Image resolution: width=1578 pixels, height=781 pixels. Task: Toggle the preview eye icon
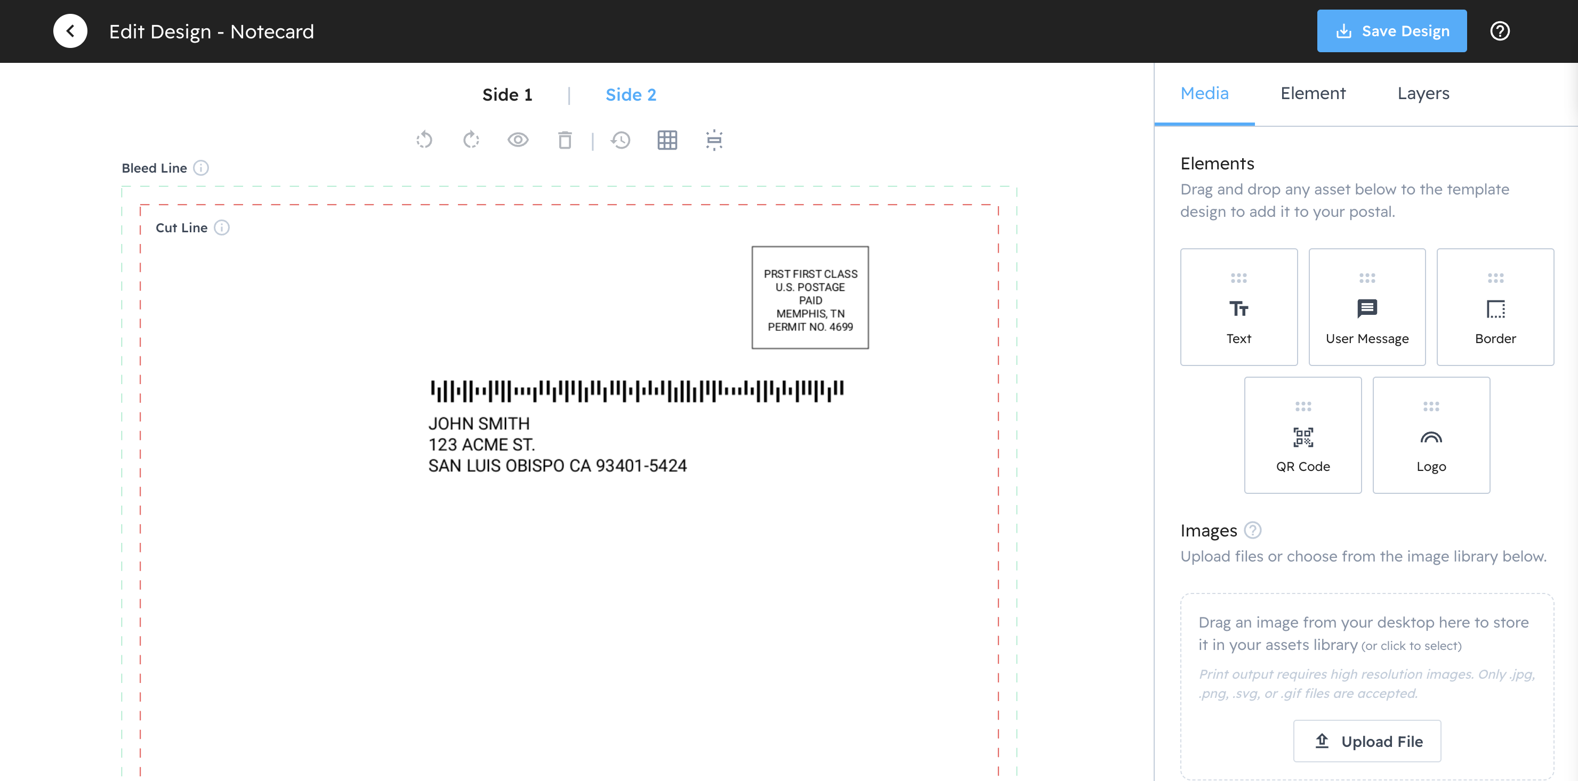click(x=518, y=140)
